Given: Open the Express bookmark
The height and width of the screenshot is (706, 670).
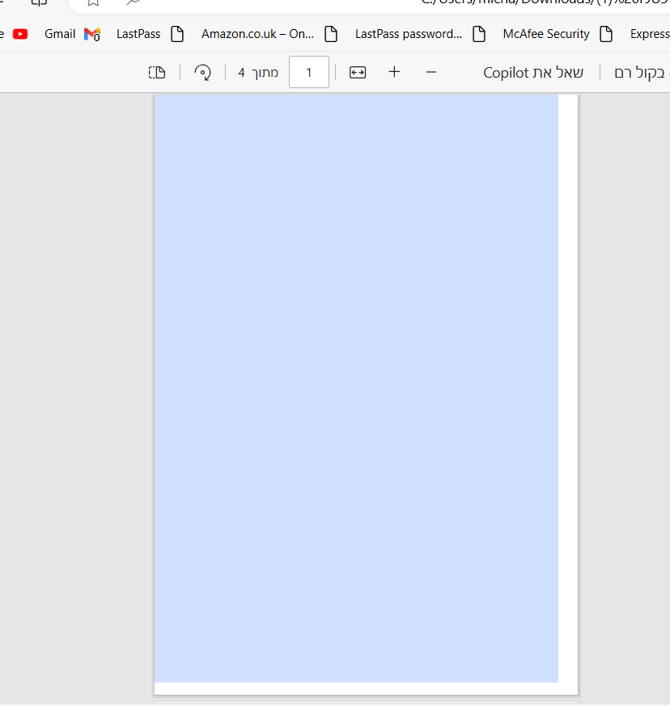Looking at the screenshot, I should tap(650, 34).
